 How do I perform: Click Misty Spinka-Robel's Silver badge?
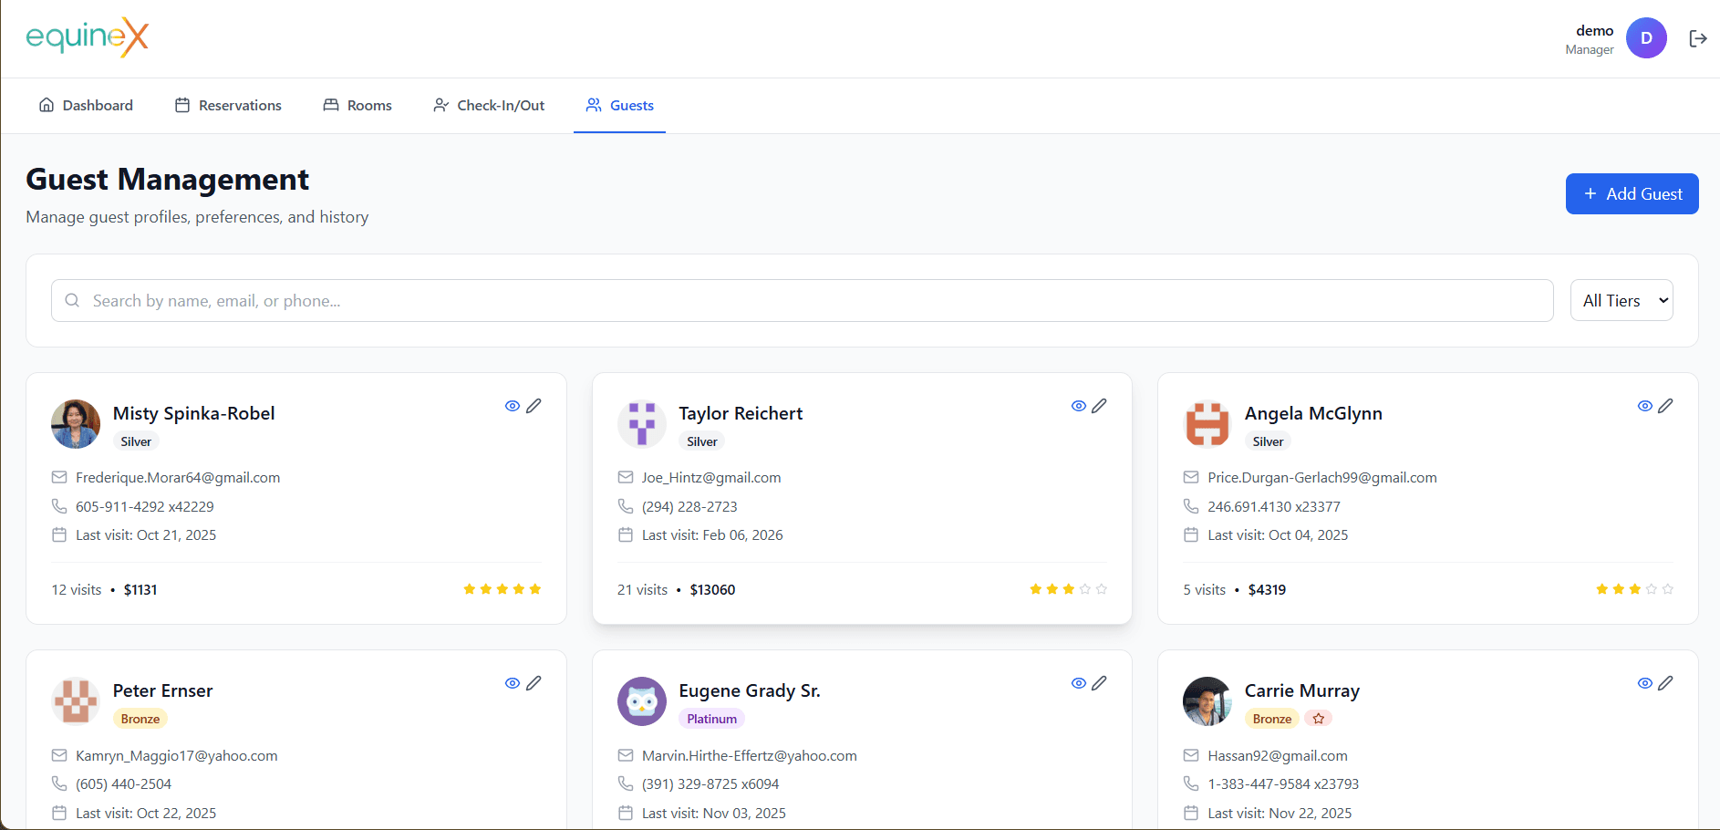coord(136,441)
